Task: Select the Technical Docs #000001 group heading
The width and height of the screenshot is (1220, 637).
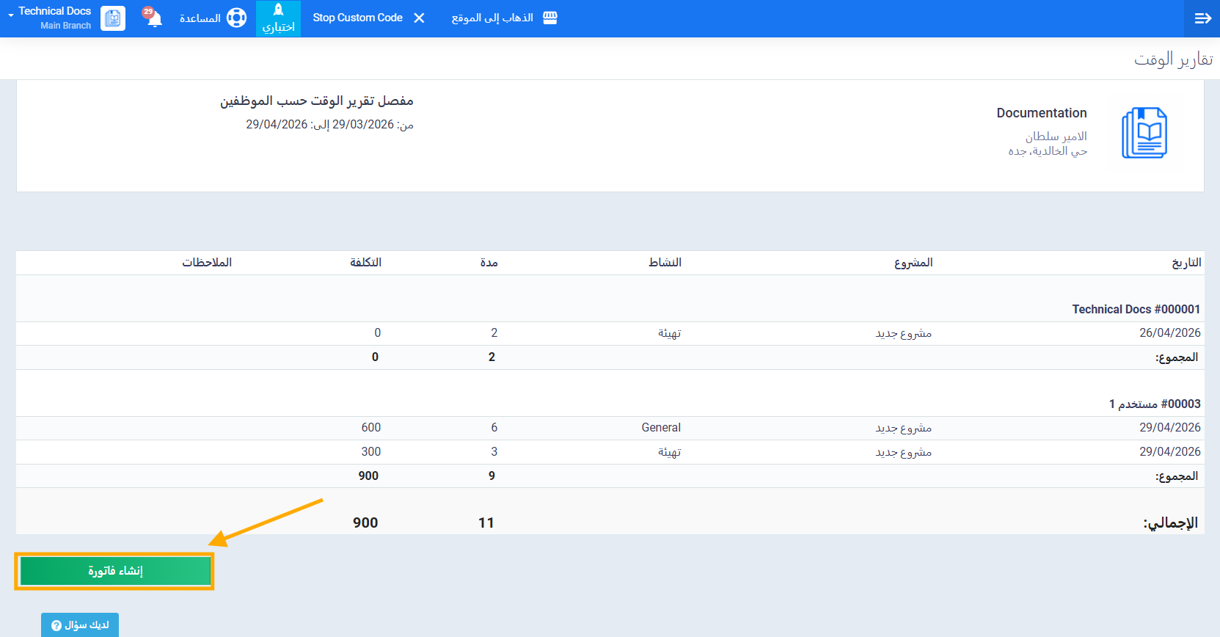Action: [x=1136, y=310]
